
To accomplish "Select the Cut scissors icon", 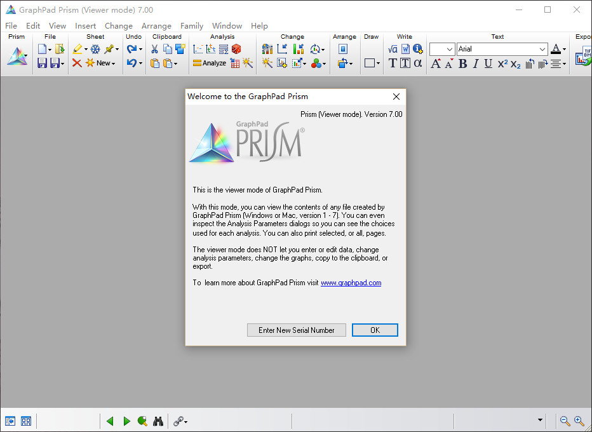I will tap(154, 49).
